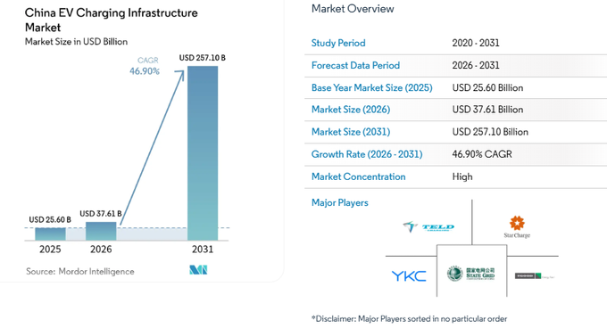
Task: Click the dark logo right of State Grid
Action: click(534, 275)
